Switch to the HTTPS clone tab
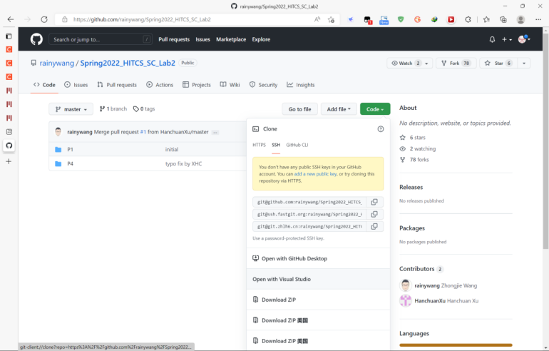This screenshot has width=549, height=351. (x=259, y=145)
